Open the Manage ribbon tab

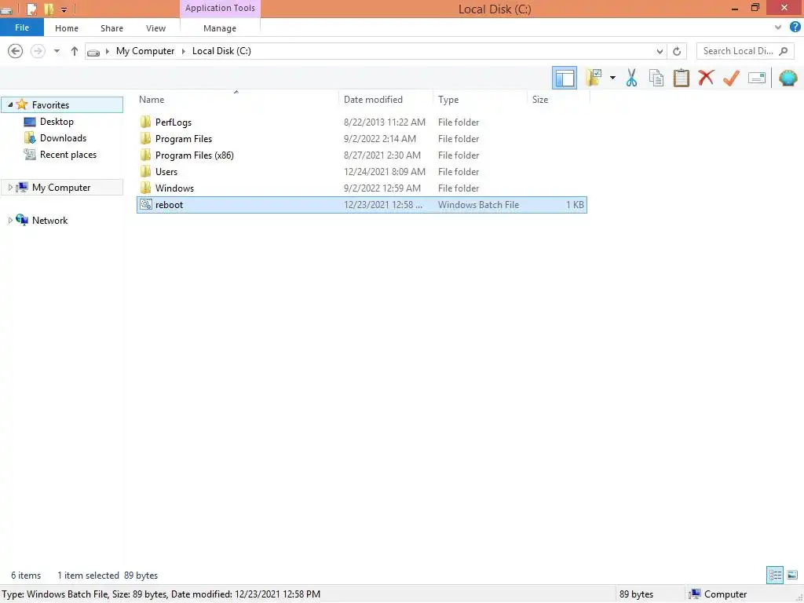click(220, 28)
